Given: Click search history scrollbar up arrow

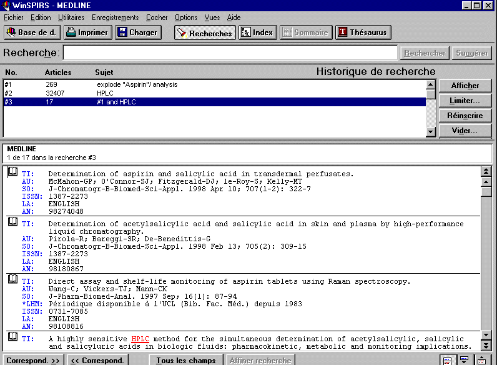Looking at the screenshot, I should [430, 85].
